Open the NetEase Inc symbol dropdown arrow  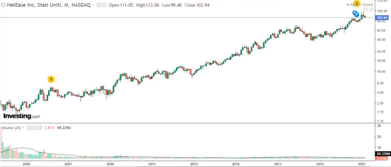[93, 5]
